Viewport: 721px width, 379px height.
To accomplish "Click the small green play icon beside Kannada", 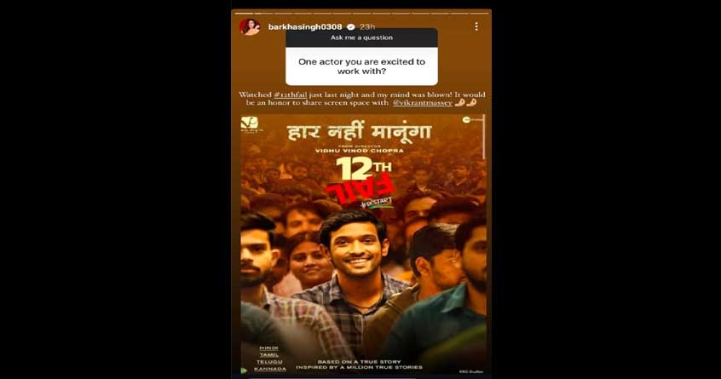I will 244,370.
